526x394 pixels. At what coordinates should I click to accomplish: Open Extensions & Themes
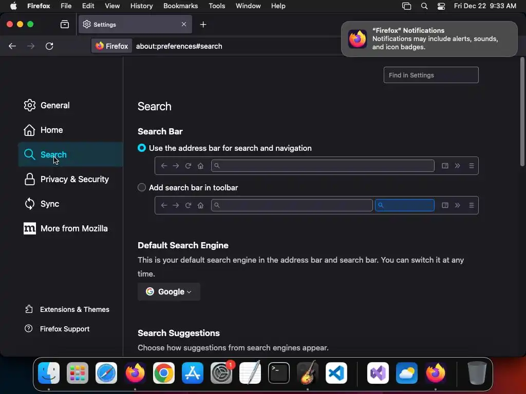click(67, 309)
